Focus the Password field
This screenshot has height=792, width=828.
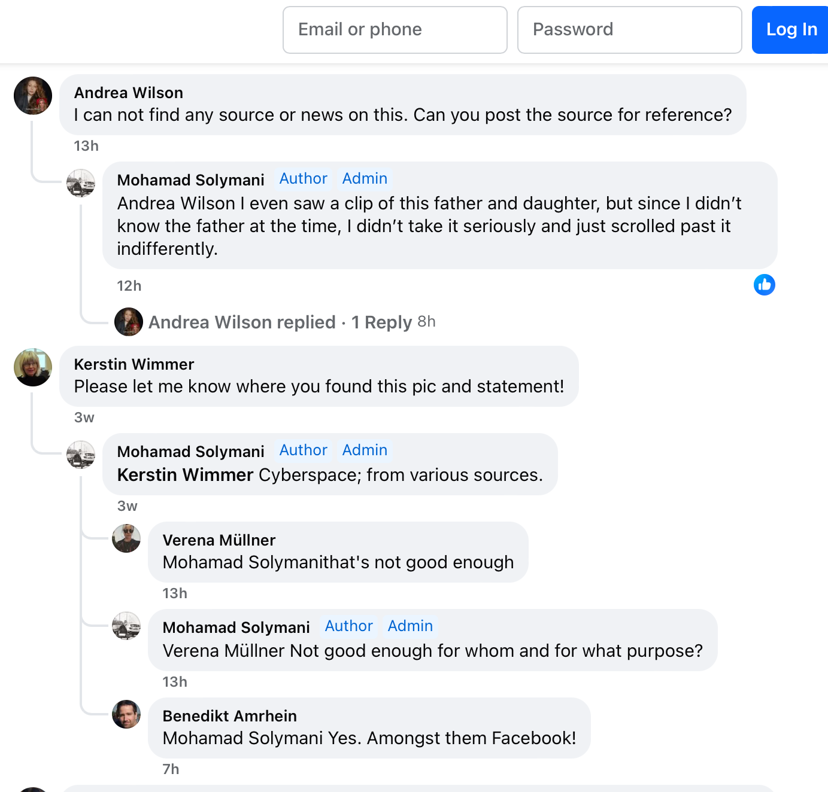[x=630, y=30]
